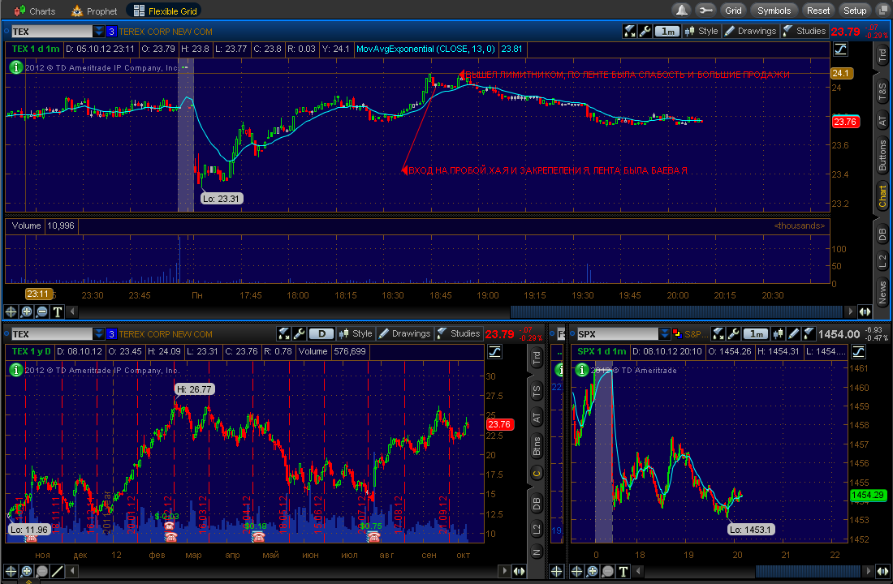Open chart settings wrench in upper TEX chart
Screen dimensions: 893x584
645,32
